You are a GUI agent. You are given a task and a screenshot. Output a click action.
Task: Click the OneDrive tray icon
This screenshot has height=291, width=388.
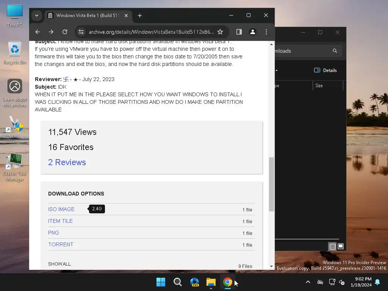[x=320, y=282]
